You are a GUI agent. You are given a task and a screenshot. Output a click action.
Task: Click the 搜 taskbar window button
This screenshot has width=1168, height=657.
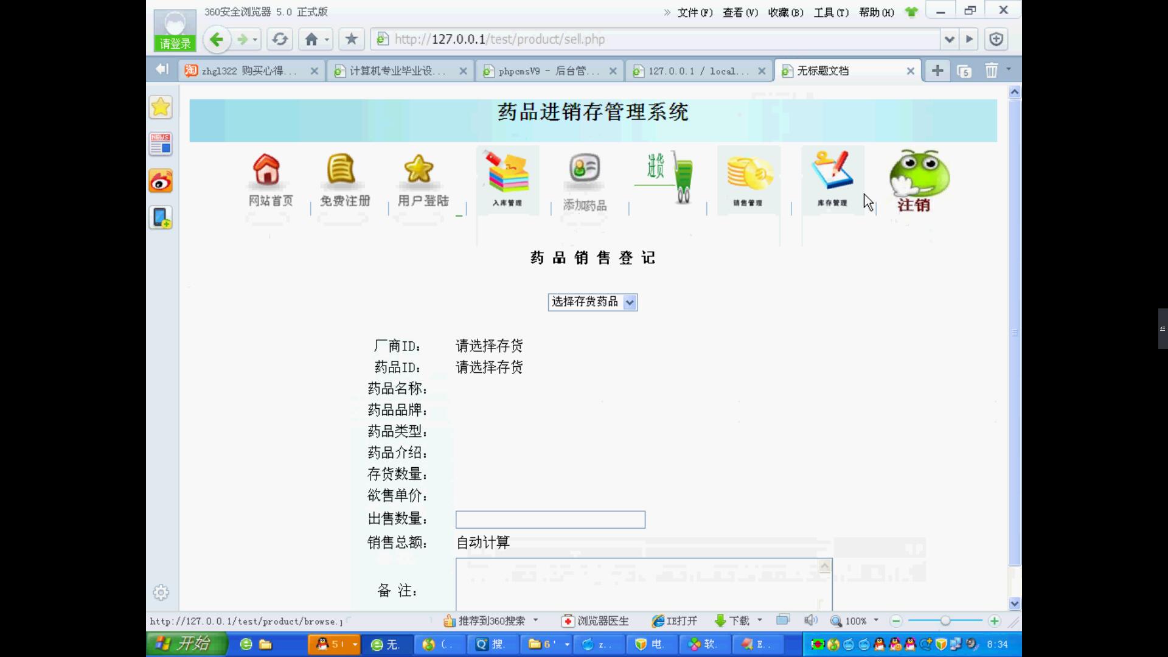coord(494,644)
